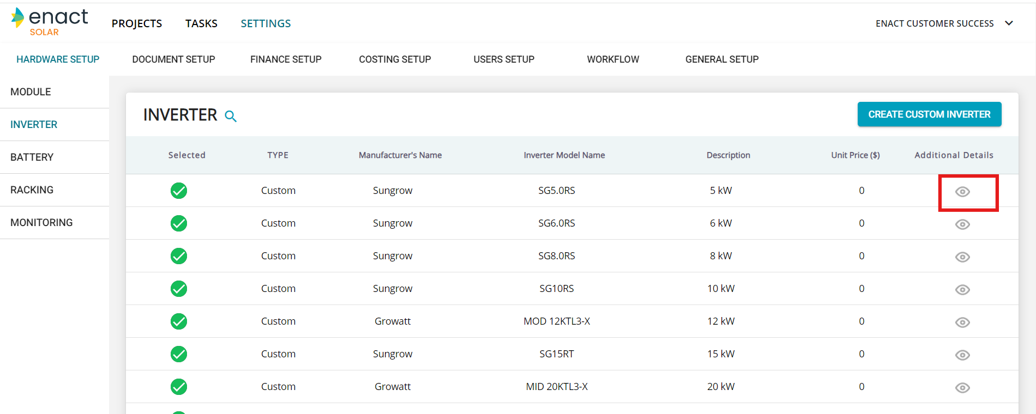The height and width of the screenshot is (414, 1036).
Task: Click Growatt manufacturer in MOD 12KTL3-X row
Action: (x=393, y=321)
